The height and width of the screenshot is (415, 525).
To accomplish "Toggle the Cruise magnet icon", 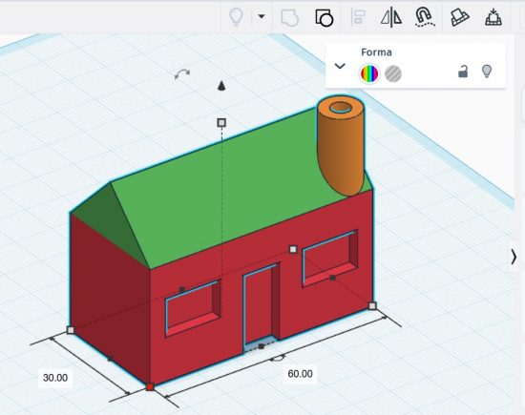I will pyautogui.click(x=425, y=17).
